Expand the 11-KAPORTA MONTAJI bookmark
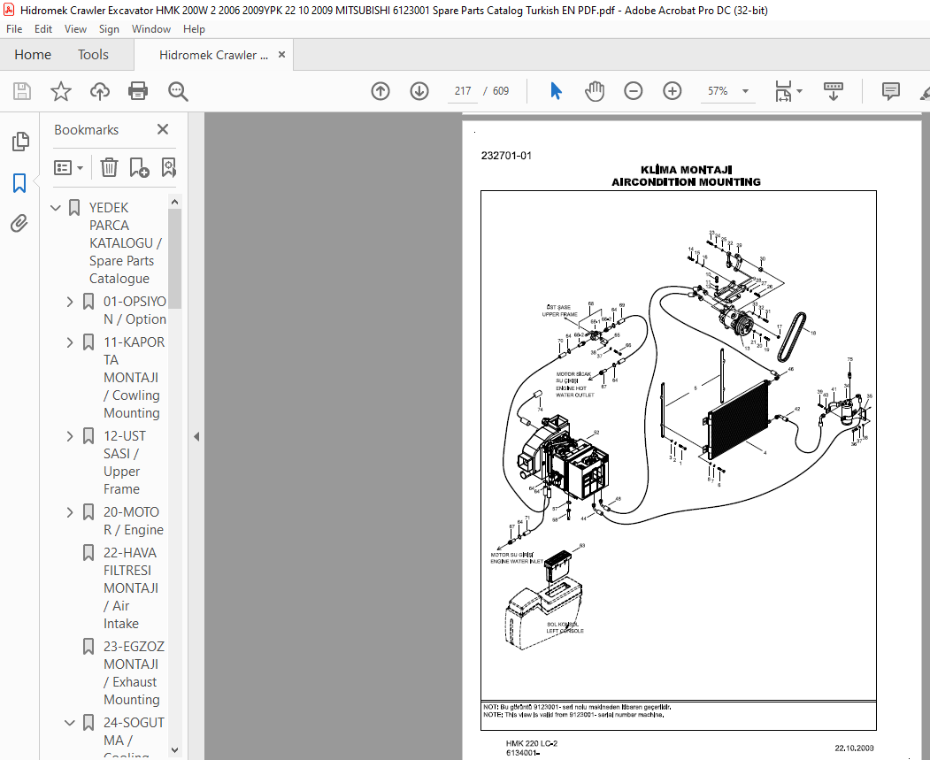Image resolution: width=930 pixels, height=760 pixels. coord(70,342)
